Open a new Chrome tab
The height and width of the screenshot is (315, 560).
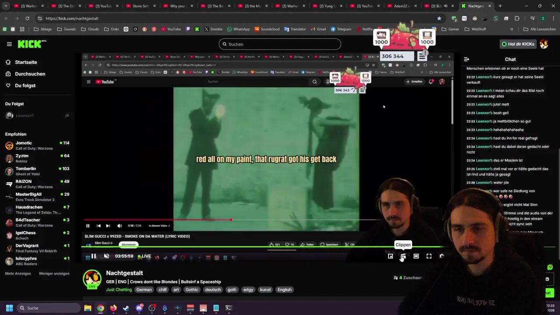point(500,6)
